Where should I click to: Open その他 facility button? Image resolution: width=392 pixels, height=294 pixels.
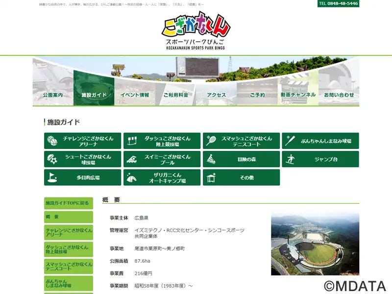[x=241, y=177]
